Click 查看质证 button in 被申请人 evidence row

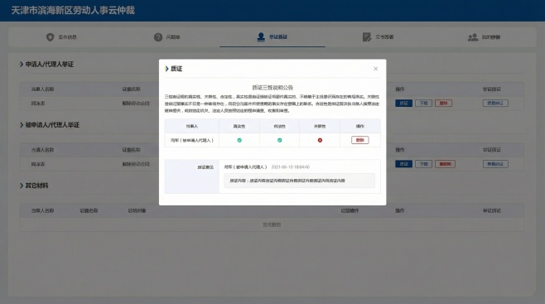495,164
